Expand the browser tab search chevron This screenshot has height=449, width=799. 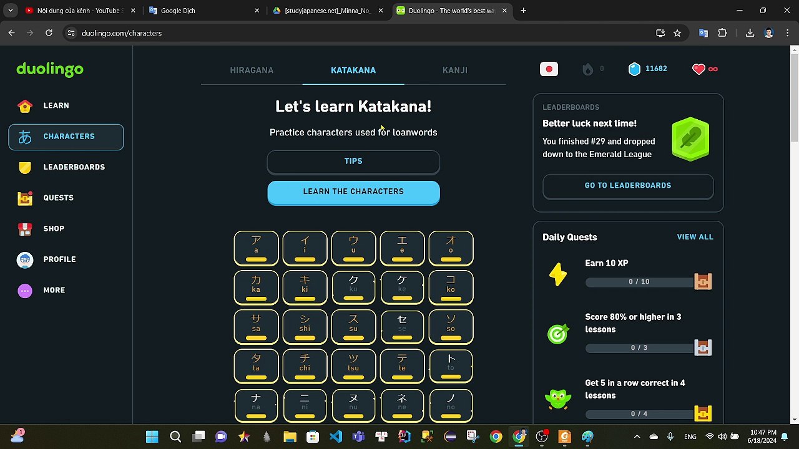click(11, 11)
